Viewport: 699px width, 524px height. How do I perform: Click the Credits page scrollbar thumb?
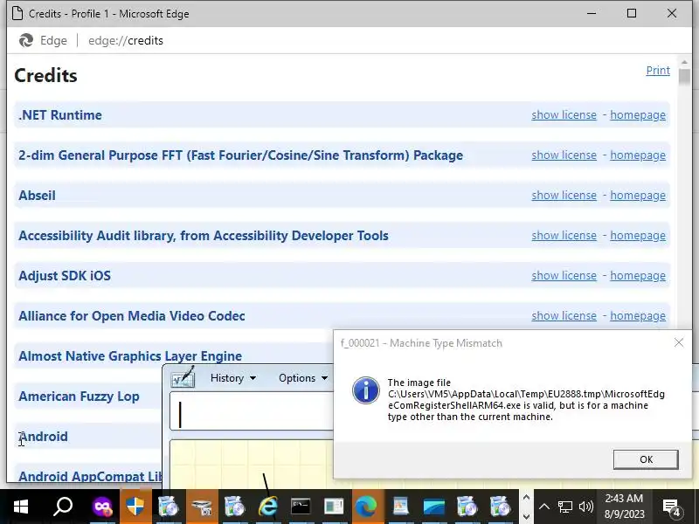pos(684,77)
